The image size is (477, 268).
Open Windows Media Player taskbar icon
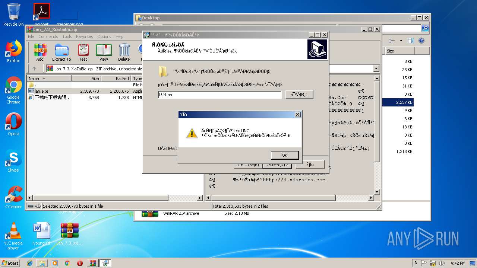pos(55,263)
